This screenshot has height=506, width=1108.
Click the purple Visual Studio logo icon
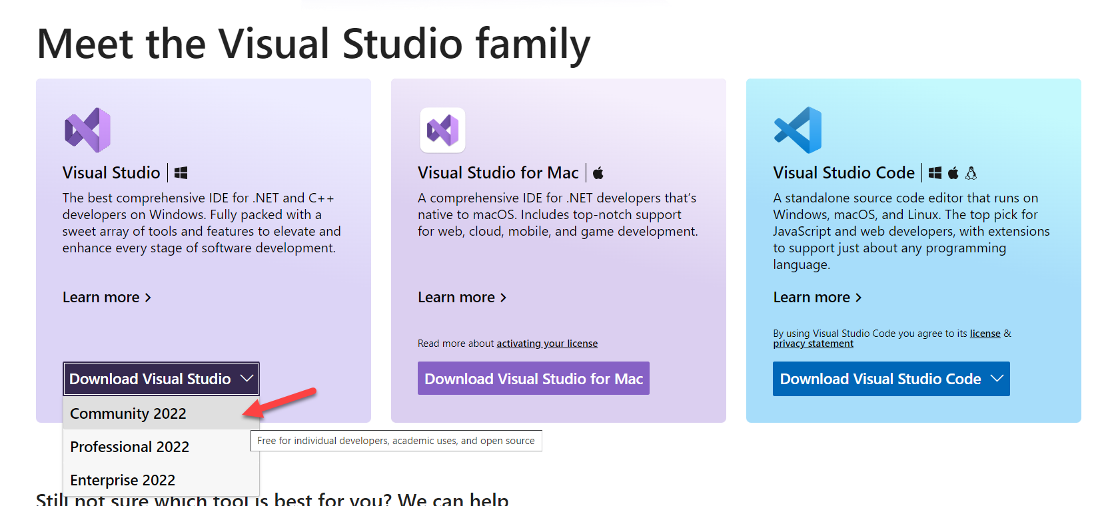pos(87,130)
